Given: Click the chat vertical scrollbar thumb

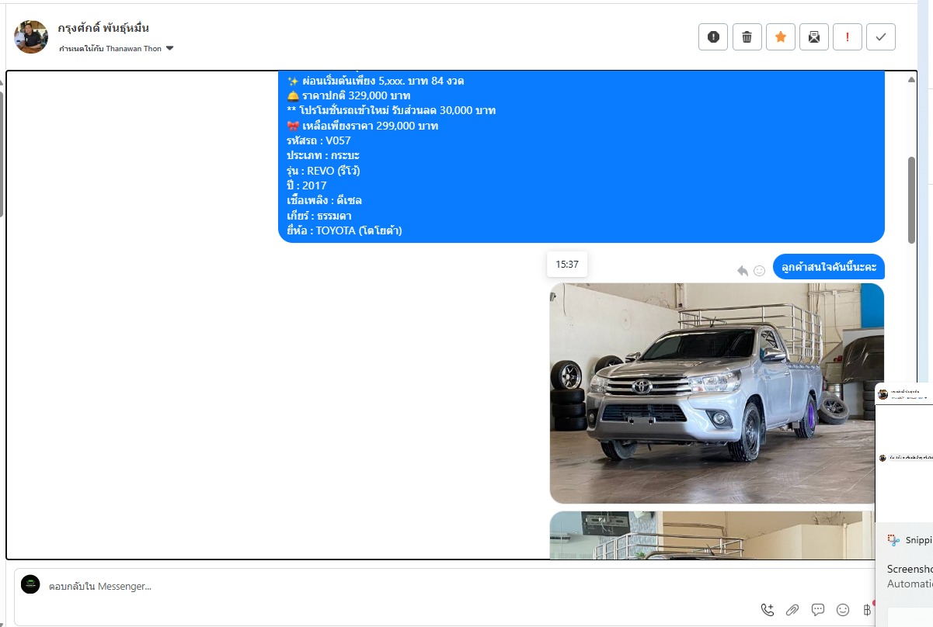Looking at the screenshot, I should 911,199.
